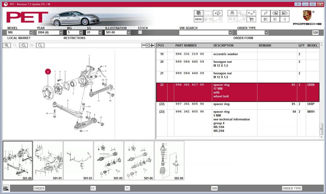Jump to first record icon
The height and width of the screenshot is (194, 326).
266,19
